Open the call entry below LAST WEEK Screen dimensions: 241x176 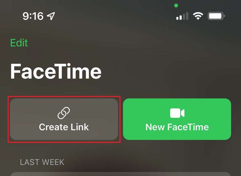tap(120, 174)
